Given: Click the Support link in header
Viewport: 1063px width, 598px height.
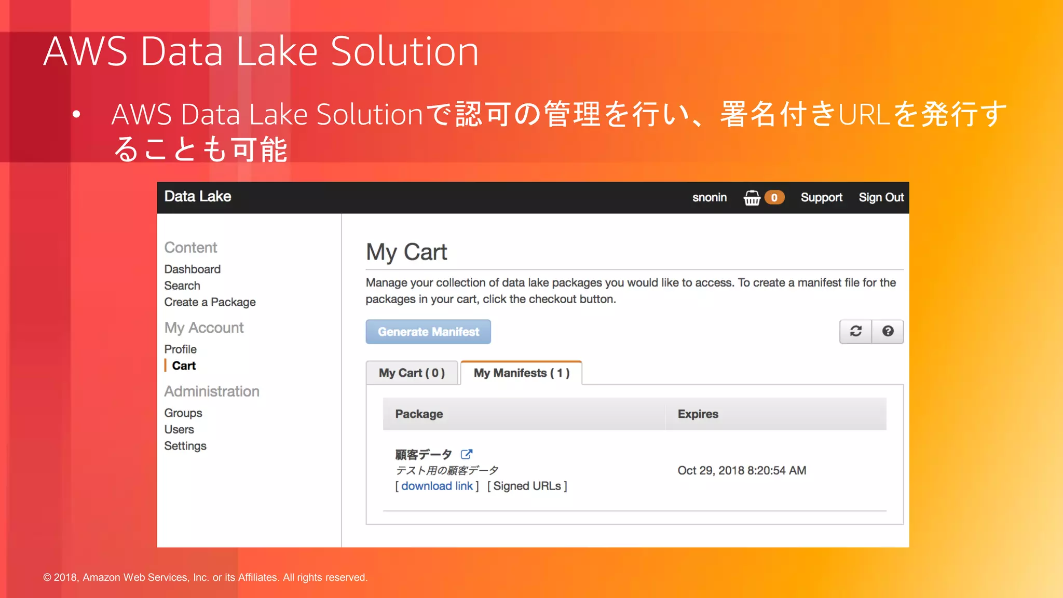Looking at the screenshot, I should (821, 197).
